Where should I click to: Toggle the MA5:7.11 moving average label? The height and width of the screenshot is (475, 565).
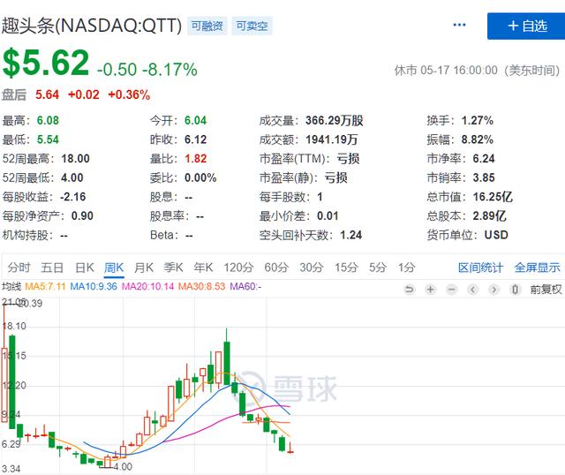click(45, 287)
